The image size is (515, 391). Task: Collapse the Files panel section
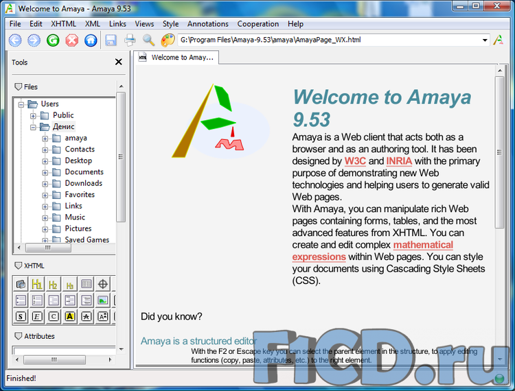click(19, 87)
